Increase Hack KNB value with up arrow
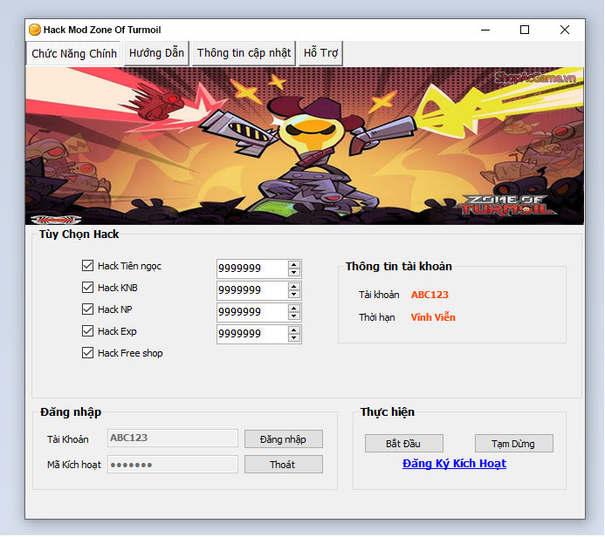Screen dimensions: 605x537 tap(294, 287)
